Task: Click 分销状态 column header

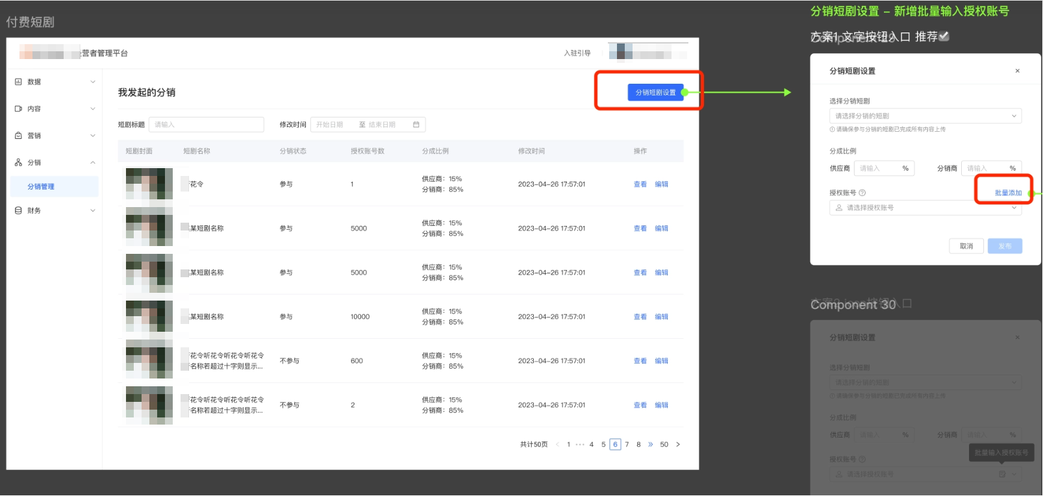Action: point(293,151)
